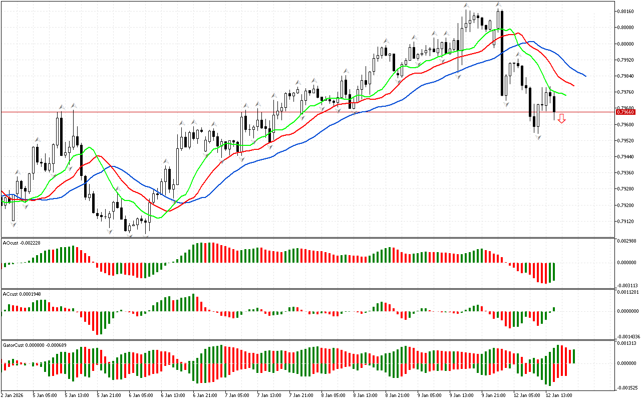Image resolution: width=641 pixels, height=401 pixels.
Task: Click the right end of green Alligator line
Action: tap(566, 95)
